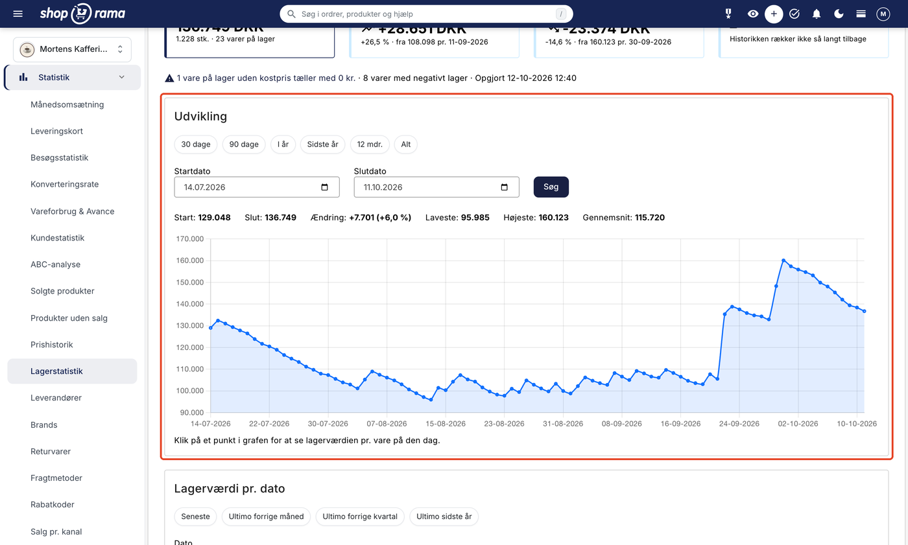Screen dimensions: 908x545
Task: Go to ABC-analyse menu item
Action: (x=55, y=264)
